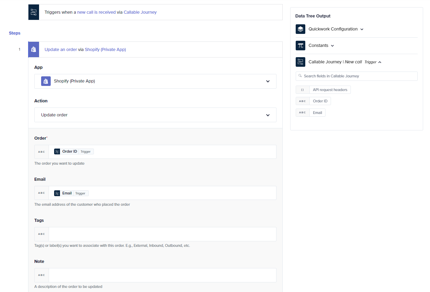Click the Constants pi icon
The width and height of the screenshot is (430, 292).
pyautogui.click(x=300, y=46)
